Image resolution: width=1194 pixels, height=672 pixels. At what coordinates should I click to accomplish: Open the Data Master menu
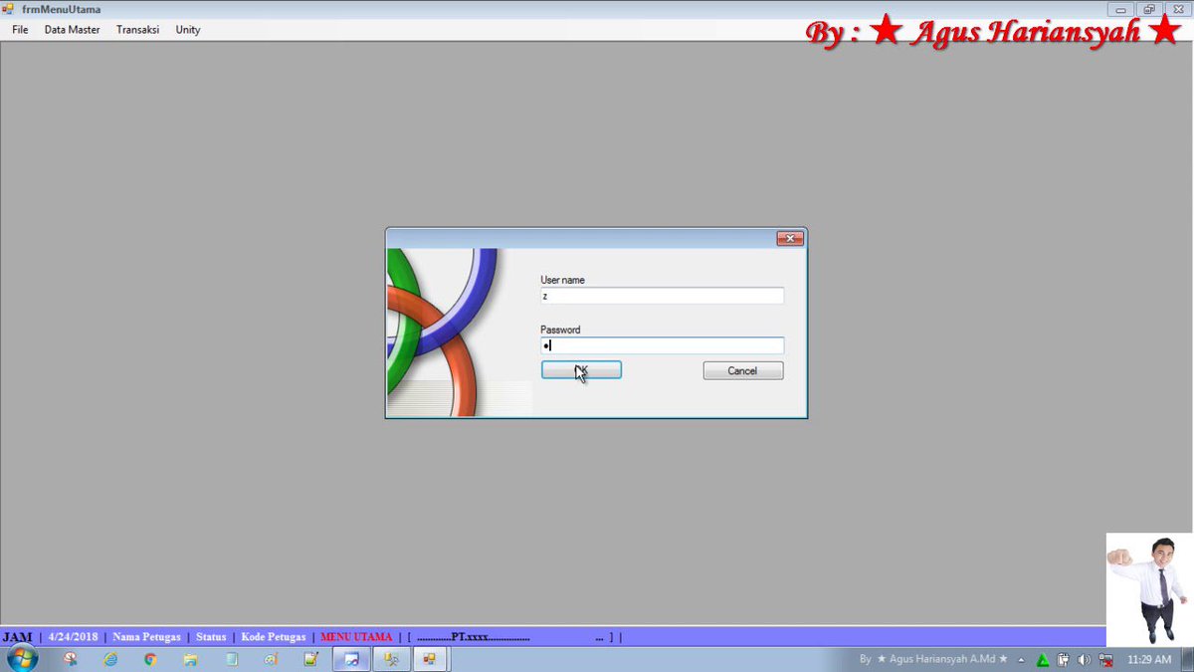[x=71, y=29]
